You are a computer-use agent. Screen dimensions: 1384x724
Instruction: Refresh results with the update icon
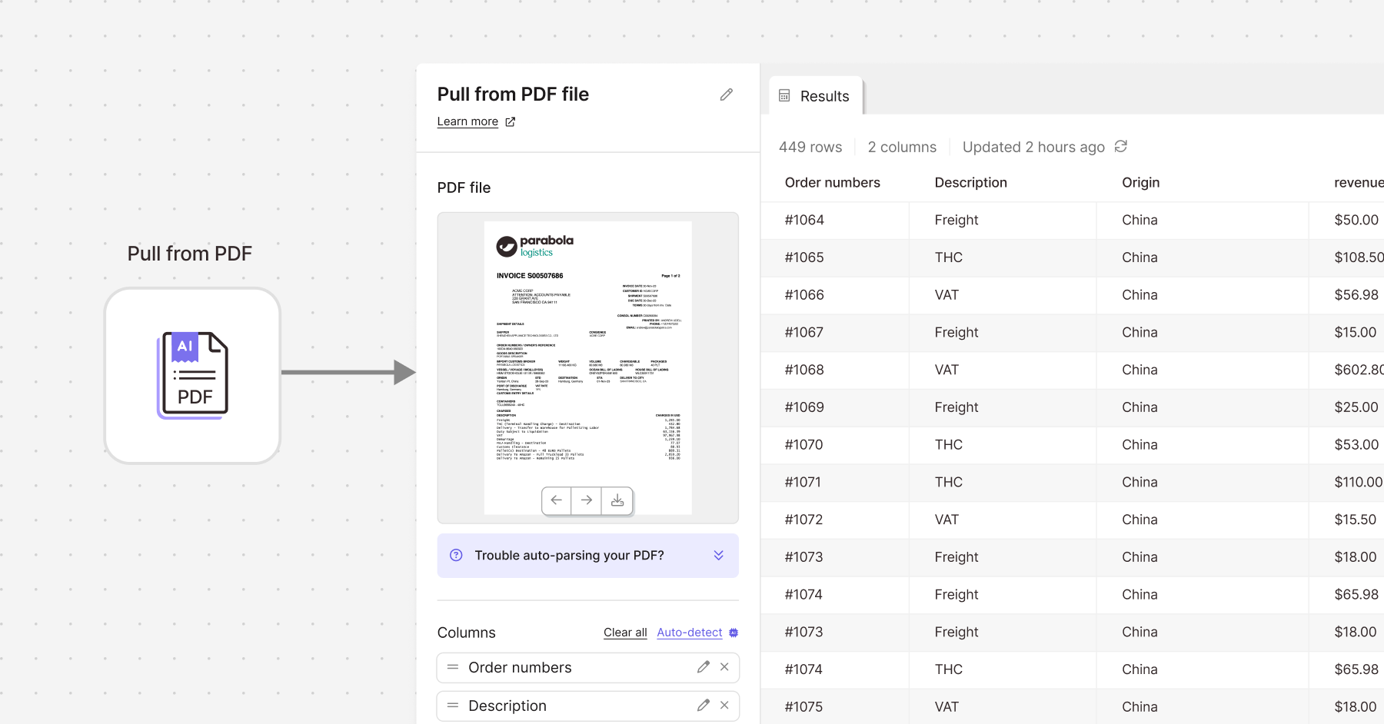click(1121, 146)
